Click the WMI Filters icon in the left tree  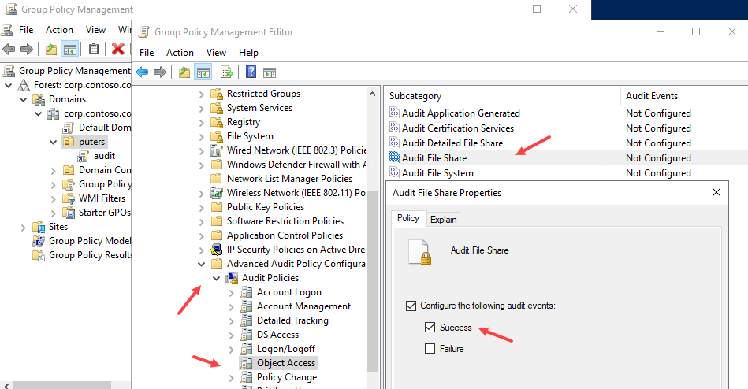[x=69, y=198]
